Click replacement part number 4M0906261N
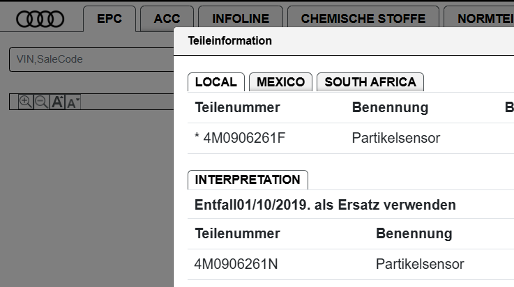The height and width of the screenshot is (287, 514). (x=238, y=264)
